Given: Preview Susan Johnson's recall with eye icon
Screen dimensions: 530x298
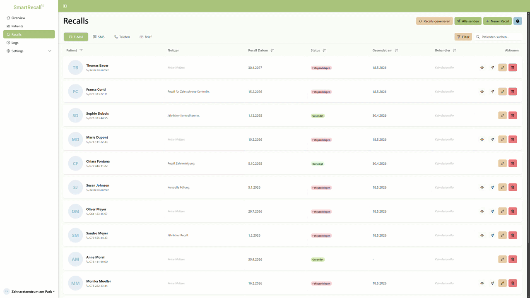Looking at the screenshot, I should [482, 187].
